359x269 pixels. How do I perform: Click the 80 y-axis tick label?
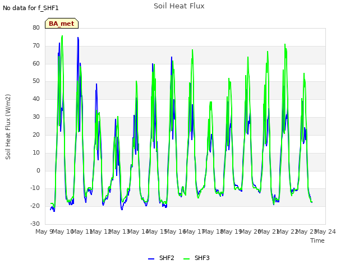click(36, 27)
